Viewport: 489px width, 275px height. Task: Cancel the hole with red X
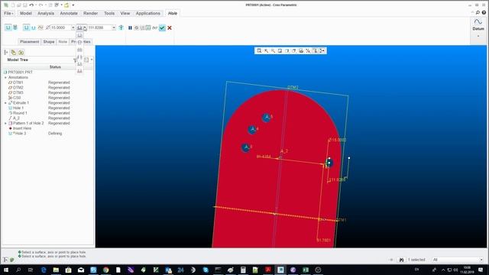click(x=170, y=27)
